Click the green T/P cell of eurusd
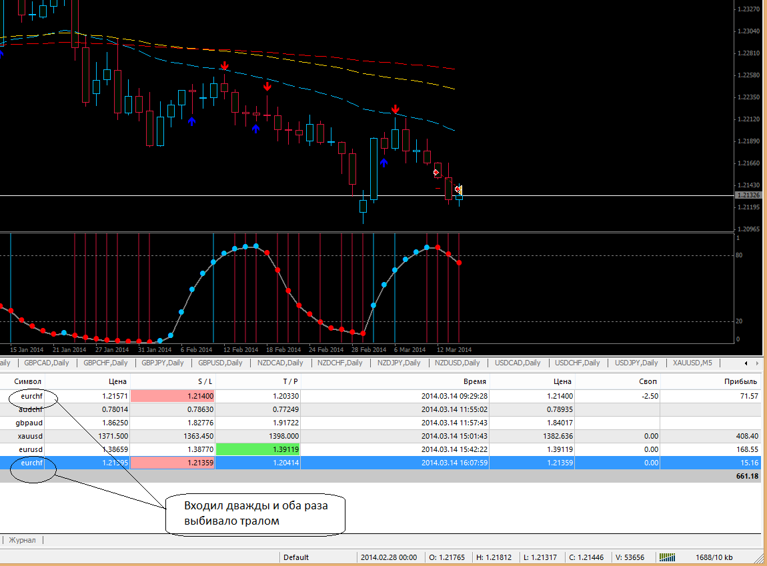Image resolution: width=767 pixels, height=566 pixels. 258,449
